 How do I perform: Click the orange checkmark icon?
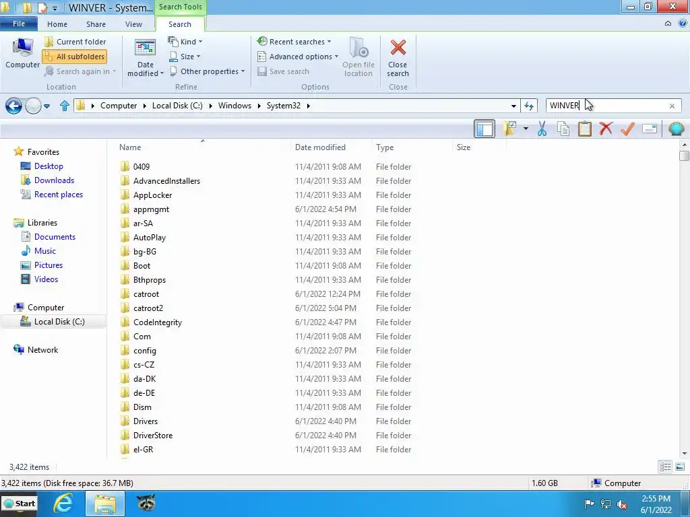tap(627, 129)
